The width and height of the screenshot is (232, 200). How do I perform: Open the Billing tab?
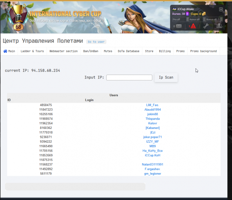pyautogui.click(x=165, y=51)
